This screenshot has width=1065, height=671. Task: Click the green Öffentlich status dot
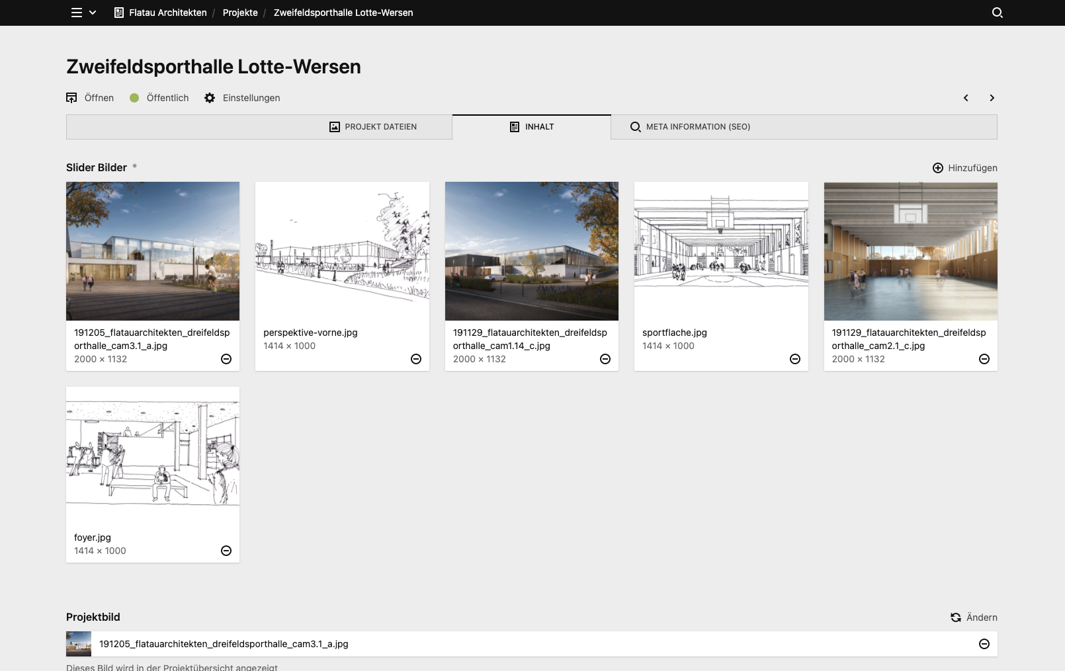136,97
